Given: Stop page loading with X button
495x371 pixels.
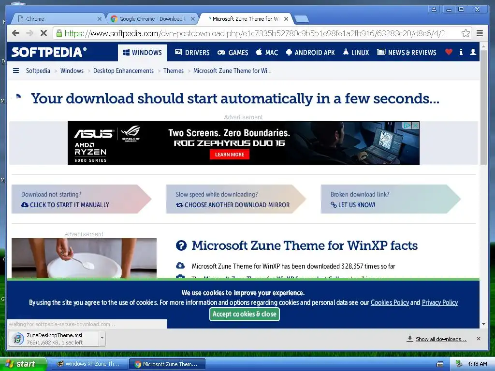Looking at the screenshot, I should 44,33.
